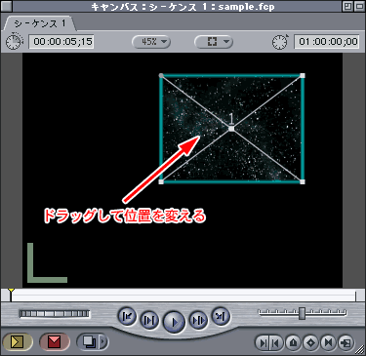Add a marker with the marker button
Image resolution: width=366 pixels, height=356 pixels.
point(294,342)
